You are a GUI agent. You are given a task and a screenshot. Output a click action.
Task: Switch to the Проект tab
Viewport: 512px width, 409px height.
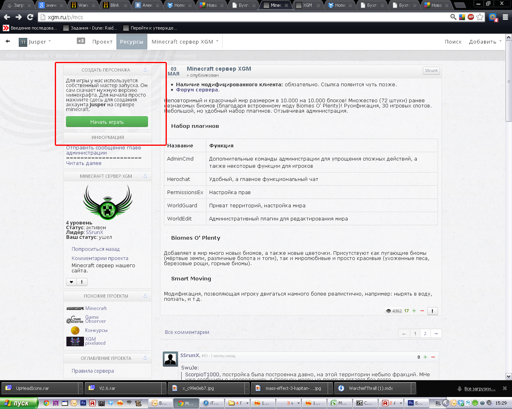tap(102, 42)
